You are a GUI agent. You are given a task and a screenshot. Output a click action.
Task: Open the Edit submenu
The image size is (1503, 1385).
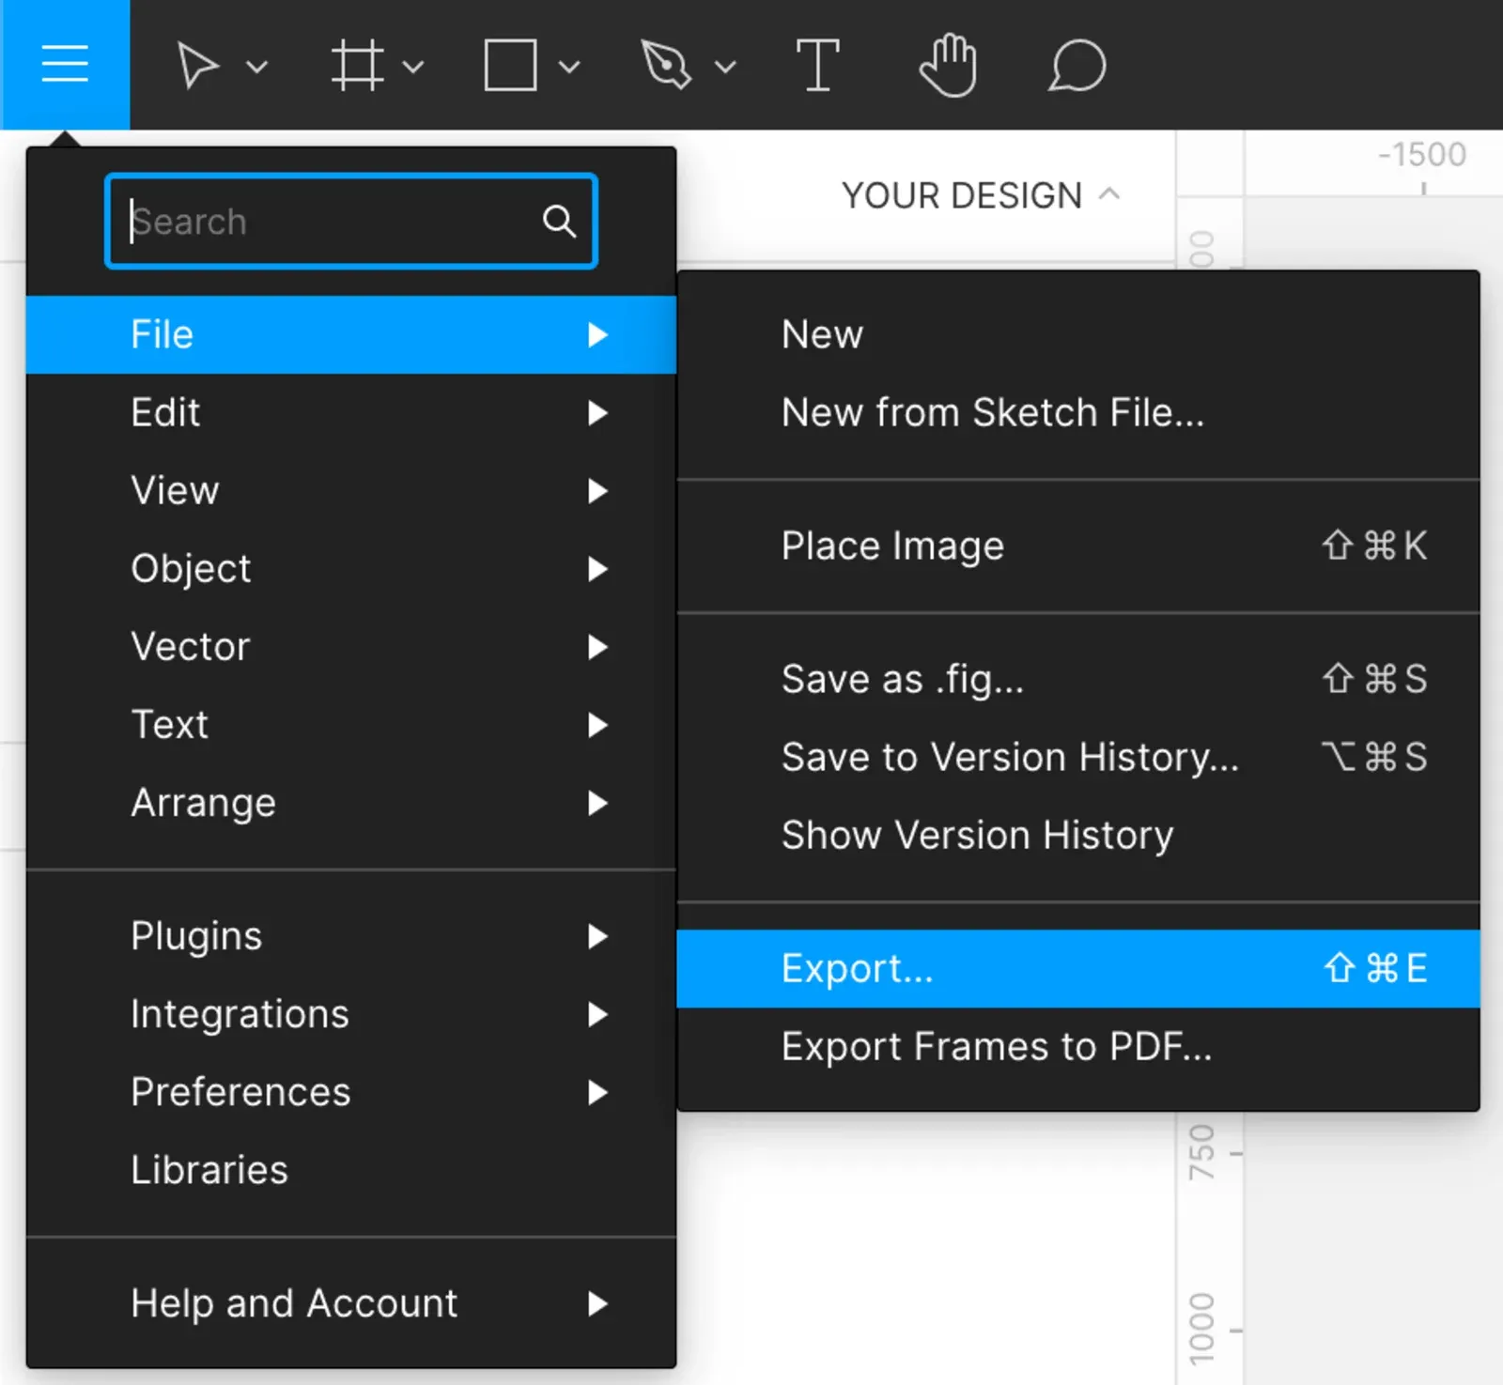tap(165, 412)
